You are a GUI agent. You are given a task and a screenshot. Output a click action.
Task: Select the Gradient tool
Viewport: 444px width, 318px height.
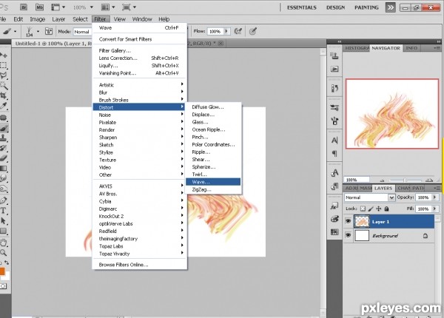point(4,169)
